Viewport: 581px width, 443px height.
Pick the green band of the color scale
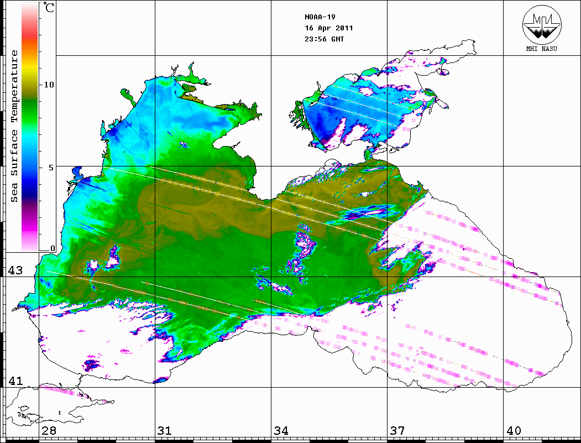(30, 111)
